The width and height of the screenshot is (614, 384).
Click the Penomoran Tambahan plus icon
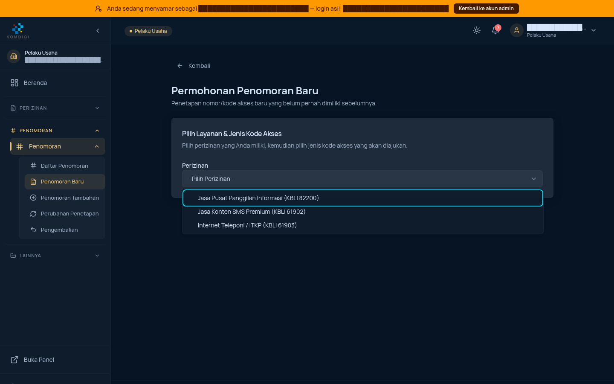pos(33,198)
